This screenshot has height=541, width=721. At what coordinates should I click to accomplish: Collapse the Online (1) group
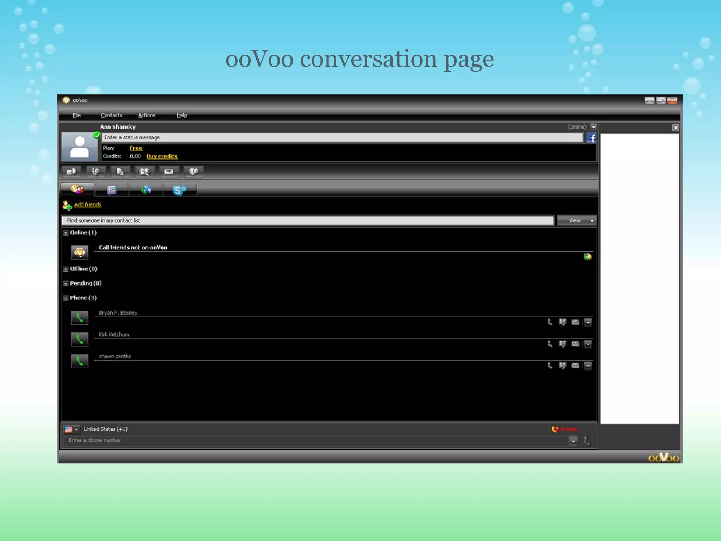point(66,233)
